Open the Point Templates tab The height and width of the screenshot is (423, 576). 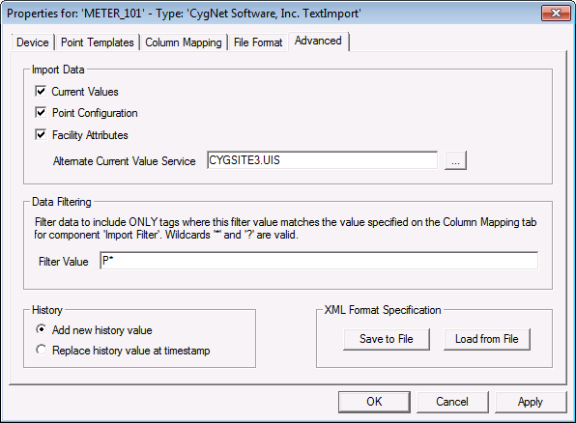(98, 42)
